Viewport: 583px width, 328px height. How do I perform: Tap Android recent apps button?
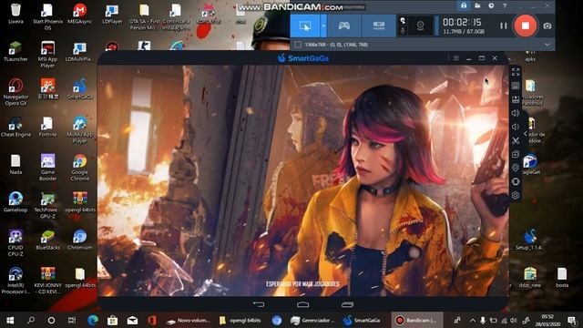pyautogui.click(x=347, y=304)
